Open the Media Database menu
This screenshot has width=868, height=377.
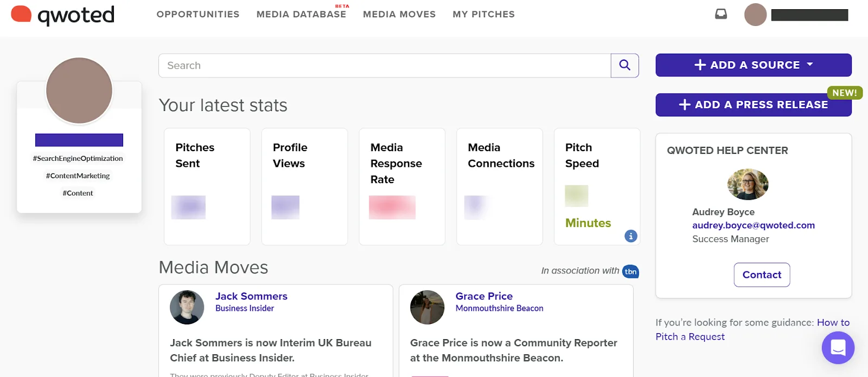coord(302,14)
